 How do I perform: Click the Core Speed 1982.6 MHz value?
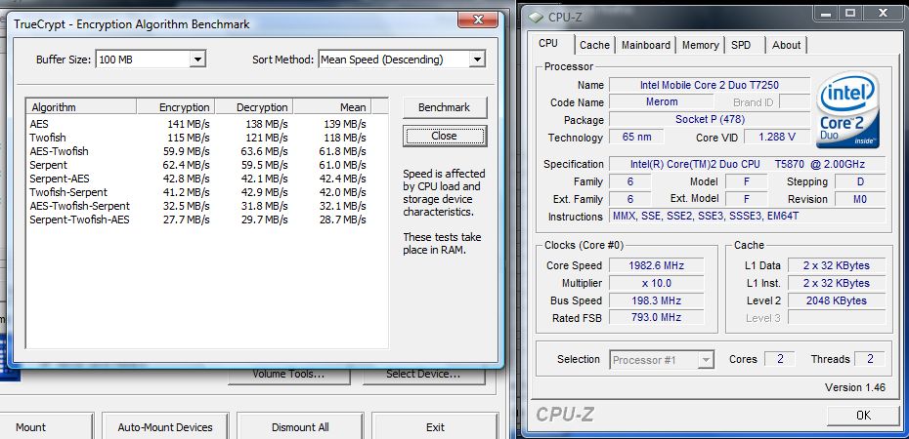tap(656, 265)
